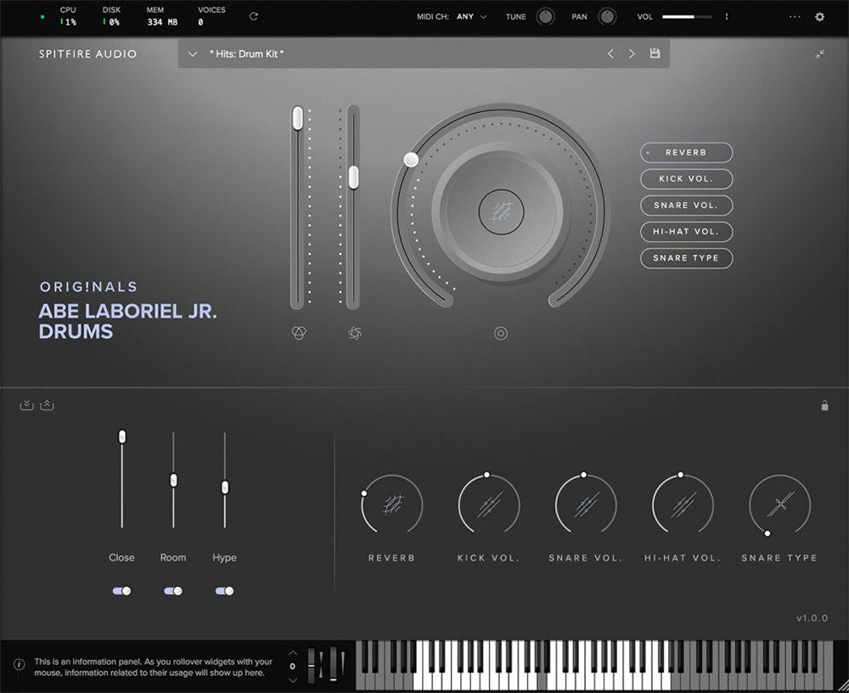Expand the preset browser chevron

193,54
